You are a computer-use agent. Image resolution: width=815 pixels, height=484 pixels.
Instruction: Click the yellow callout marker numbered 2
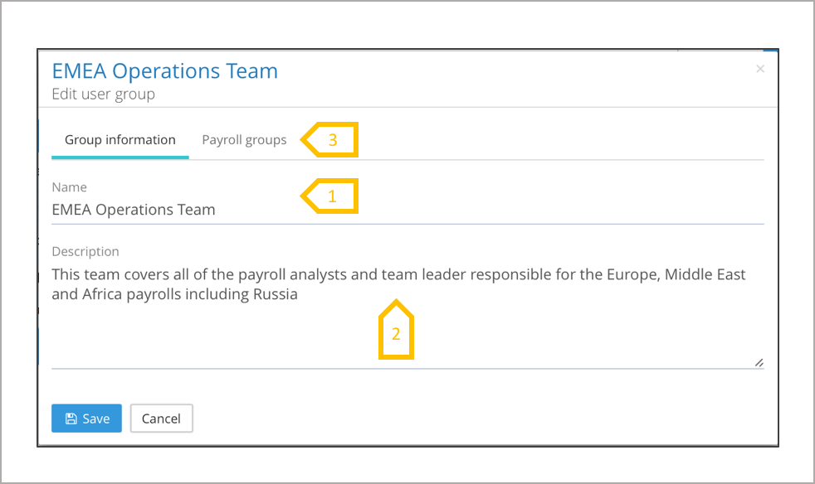[x=396, y=333]
